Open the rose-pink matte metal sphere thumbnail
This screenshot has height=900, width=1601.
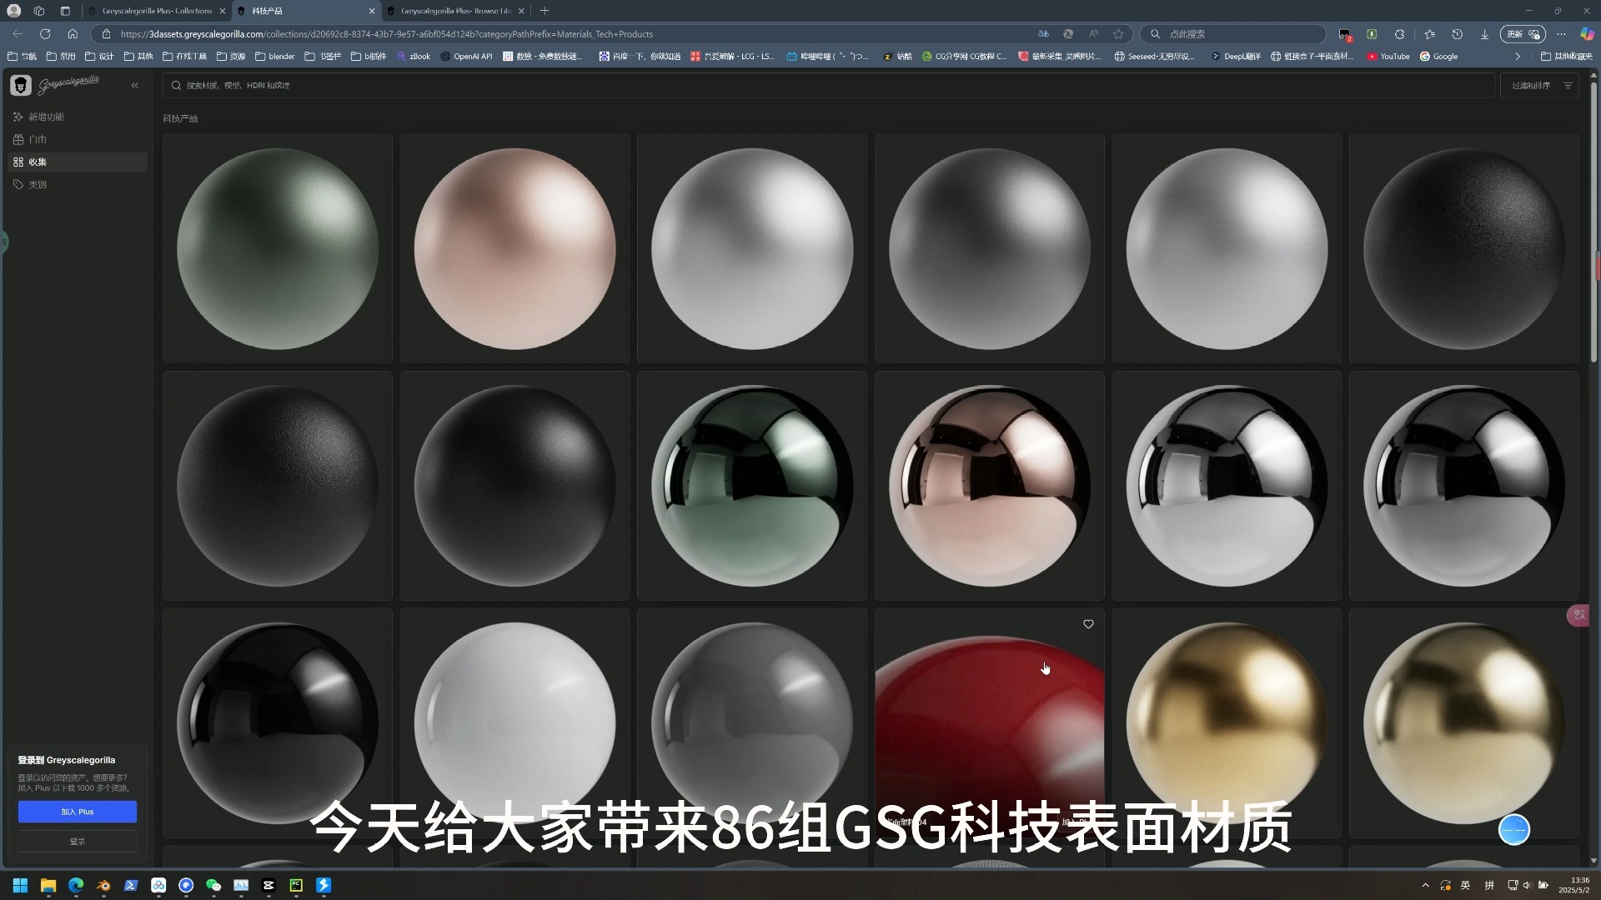(514, 248)
